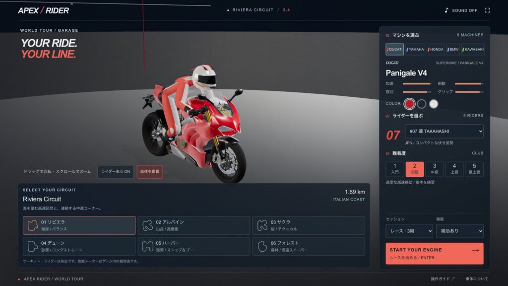This screenshot has width=508, height=286.
Task: Select the KAWASAKI machine tab
Action: coord(473,49)
